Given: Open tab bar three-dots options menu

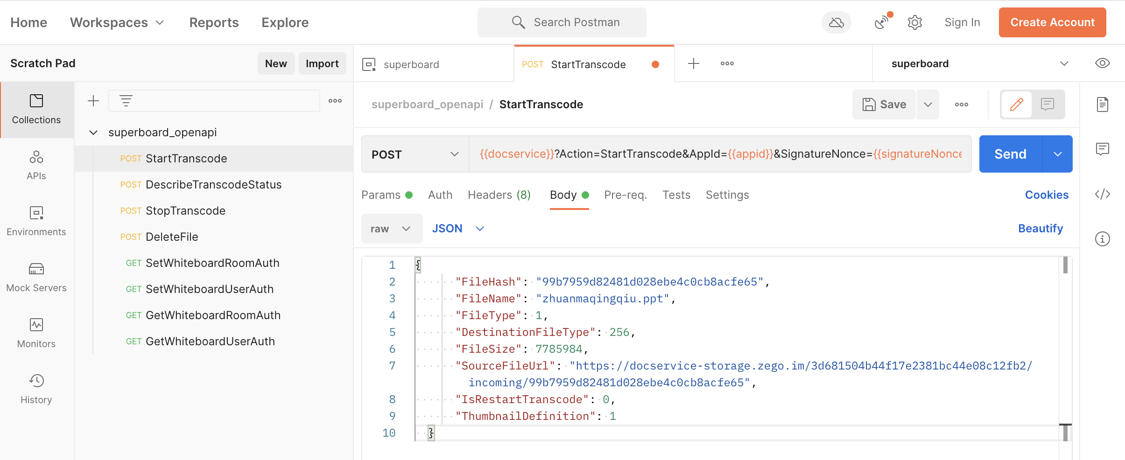Looking at the screenshot, I should click(x=727, y=63).
